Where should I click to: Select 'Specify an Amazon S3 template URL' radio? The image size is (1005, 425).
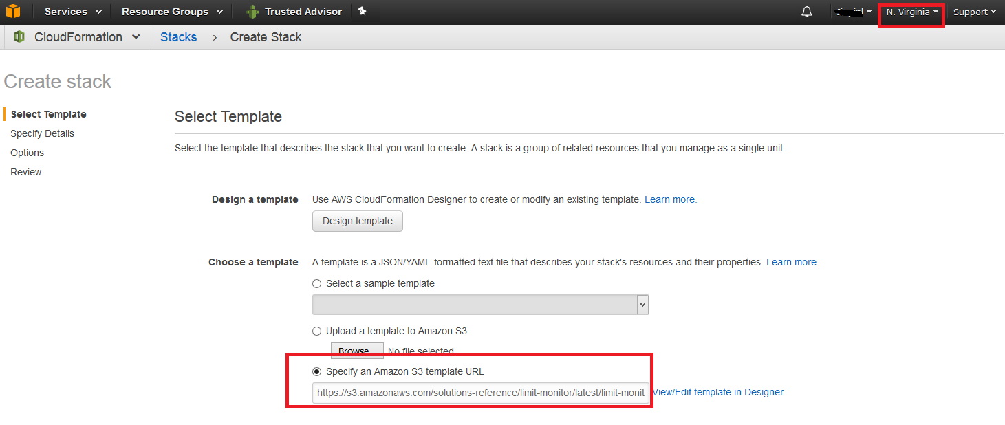[x=316, y=371]
